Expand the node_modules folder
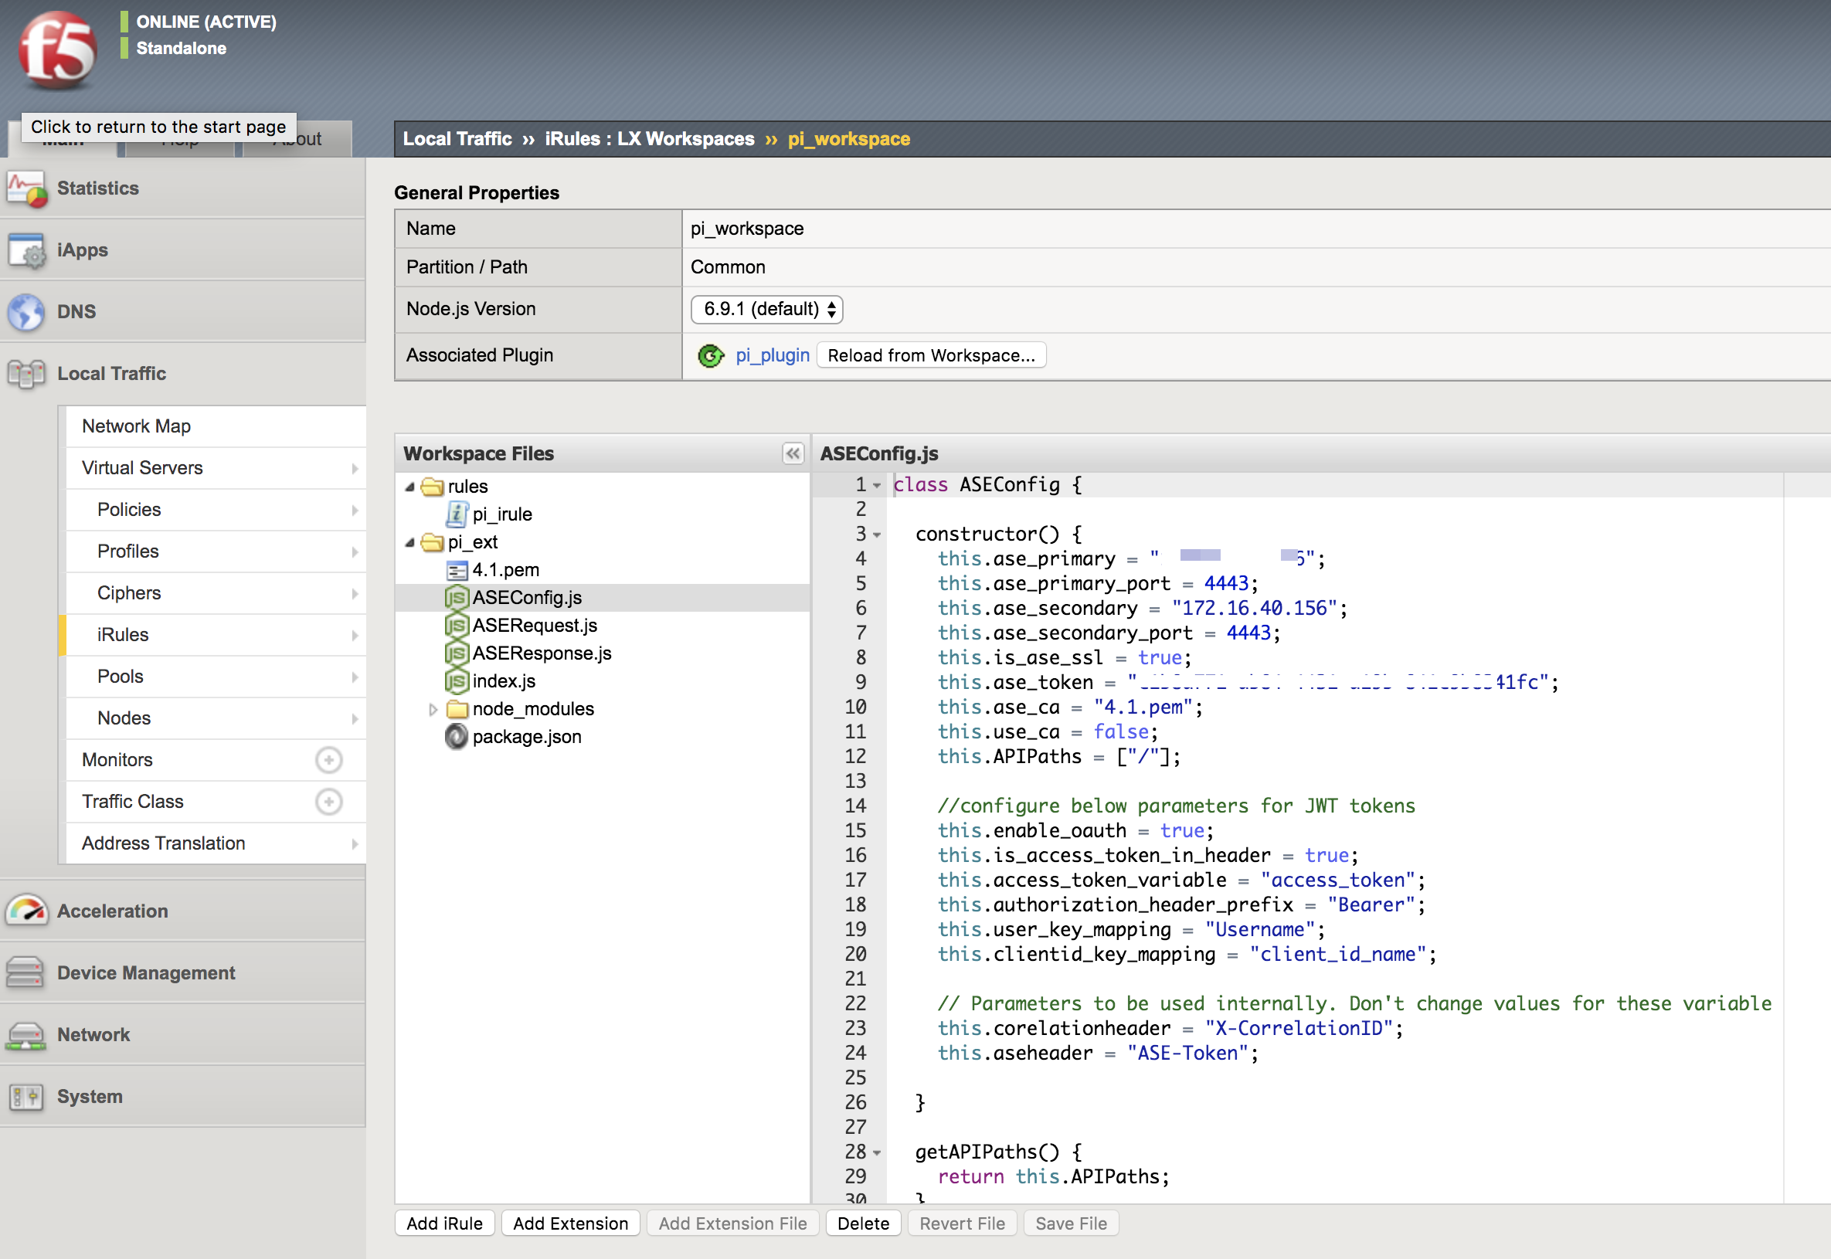The image size is (1831, 1259). (x=433, y=709)
